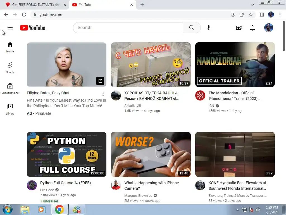Screen dimensions: 286x215
Task: Click the browser back arrow
Action: 6,15
